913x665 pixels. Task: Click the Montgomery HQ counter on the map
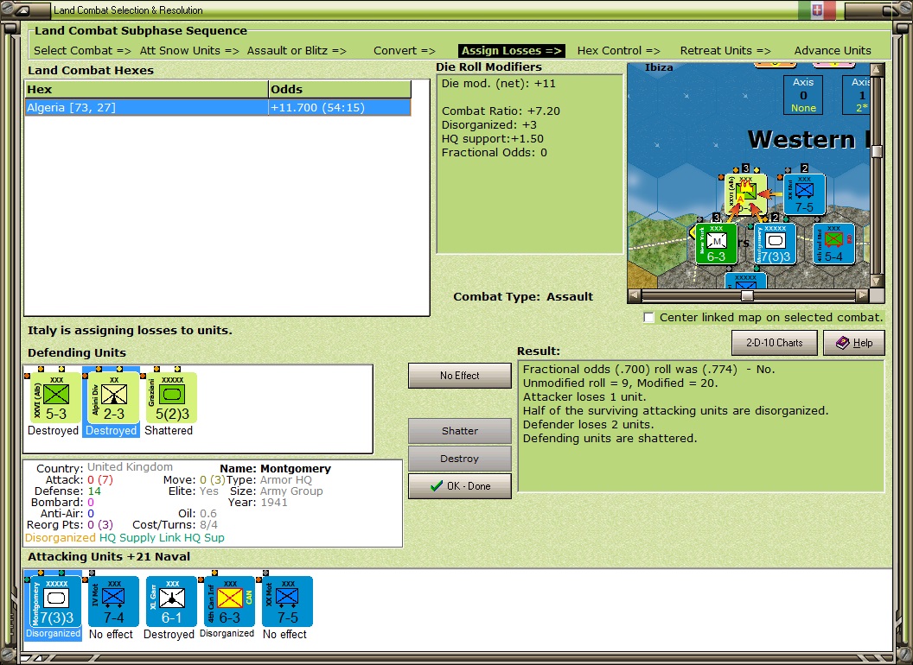click(x=775, y=244)
